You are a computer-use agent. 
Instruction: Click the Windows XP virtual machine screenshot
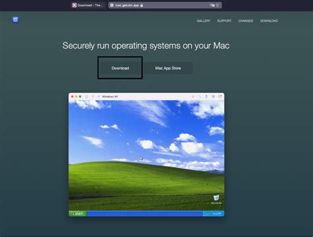pos(147,155)
